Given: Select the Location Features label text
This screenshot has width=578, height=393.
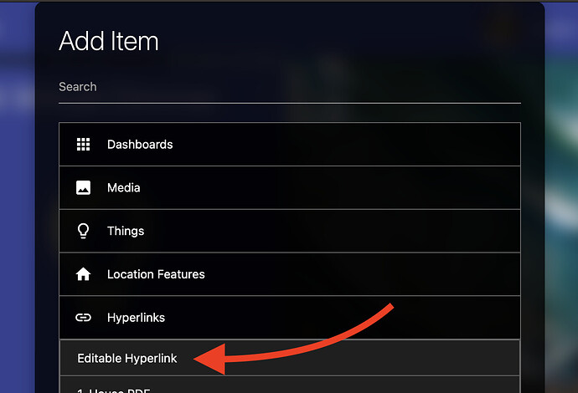Looking at the screenshot, I should [x=156, y=274].
